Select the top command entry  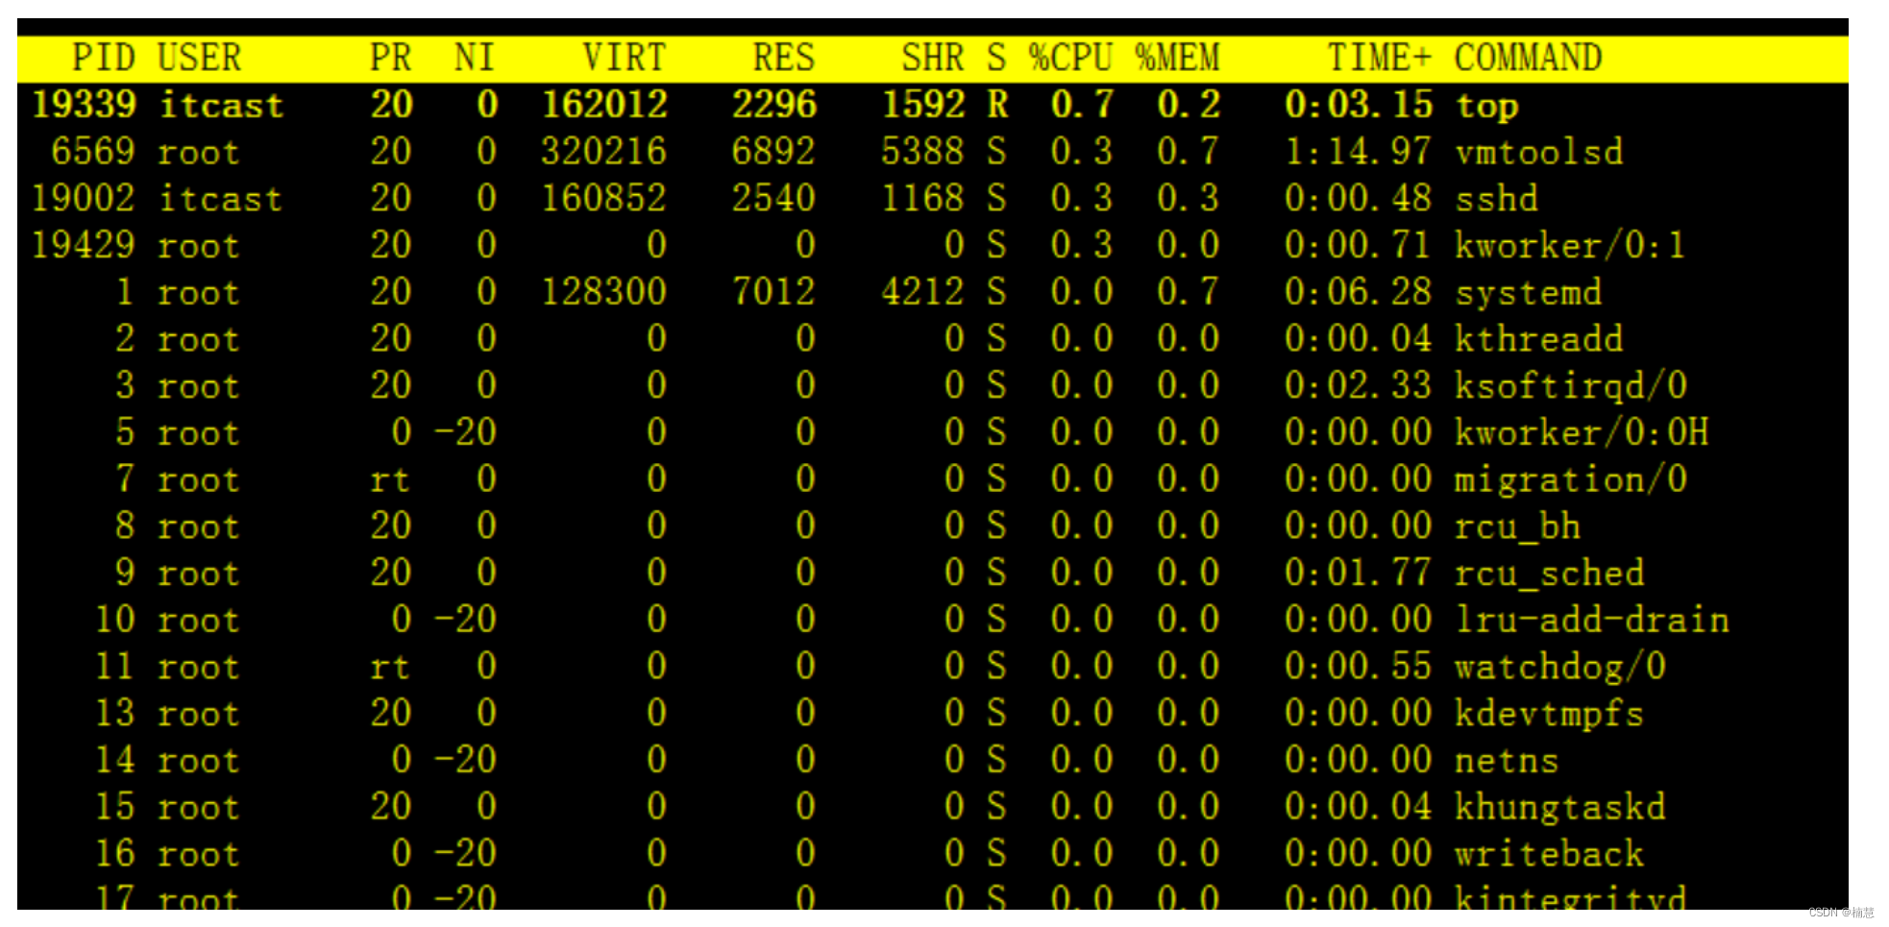point(1486,106)
